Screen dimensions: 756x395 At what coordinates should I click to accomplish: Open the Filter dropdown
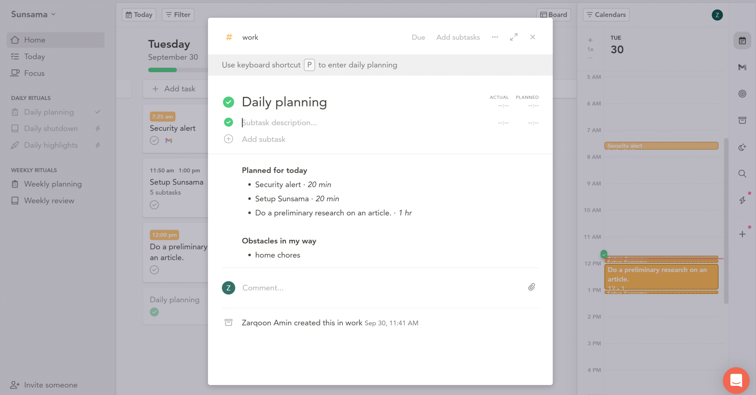pyautogui.click(x=178, y=14)
